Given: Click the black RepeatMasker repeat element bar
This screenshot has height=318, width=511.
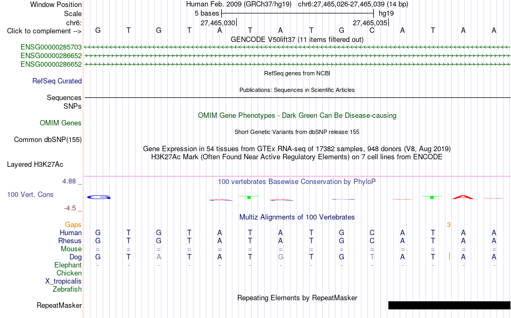Looking at the screenshot, I should click(449, 305).
